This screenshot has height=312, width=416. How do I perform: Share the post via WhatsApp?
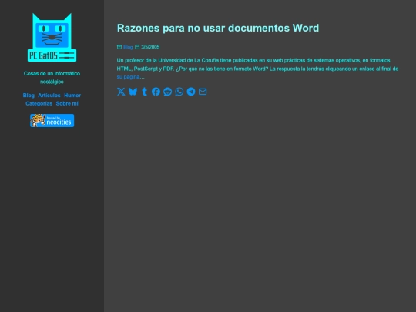[179, 92]
